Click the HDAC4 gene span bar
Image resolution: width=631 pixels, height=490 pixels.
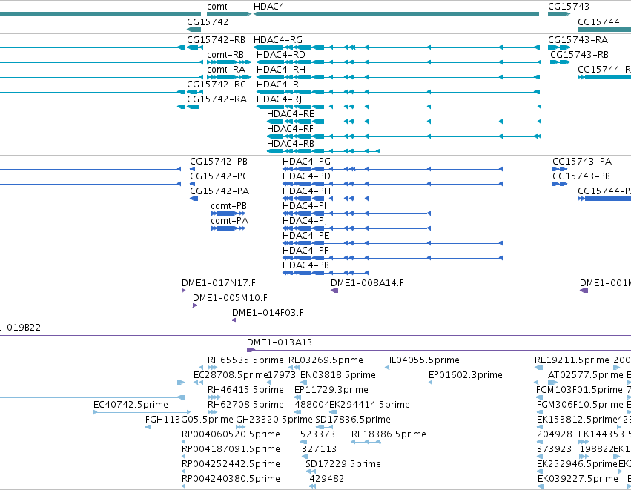pyautogui.click(x=397, y=14)
